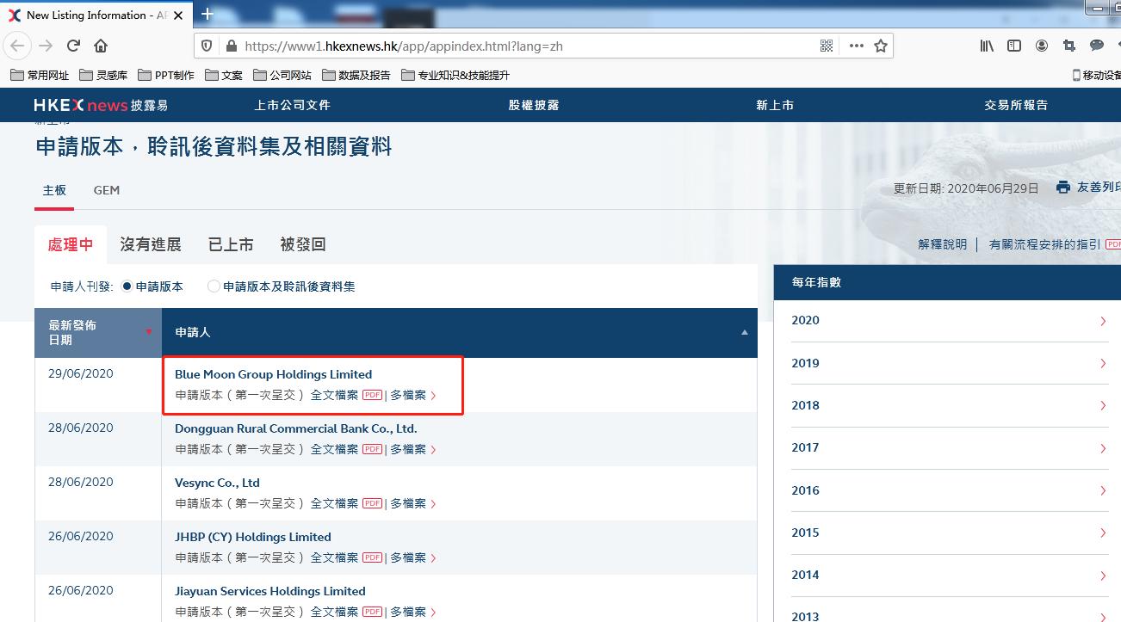Switch to the GEM tab
Viewport: 1121px width, 622px height.
click(107, 190)
